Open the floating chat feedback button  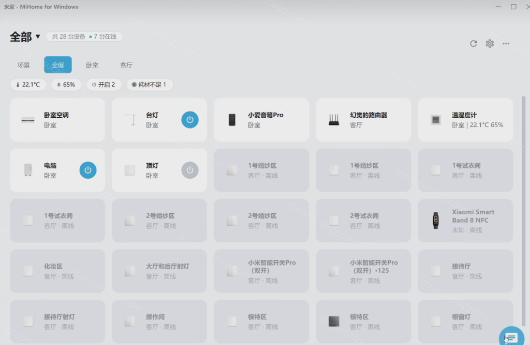tap(511, 337)
